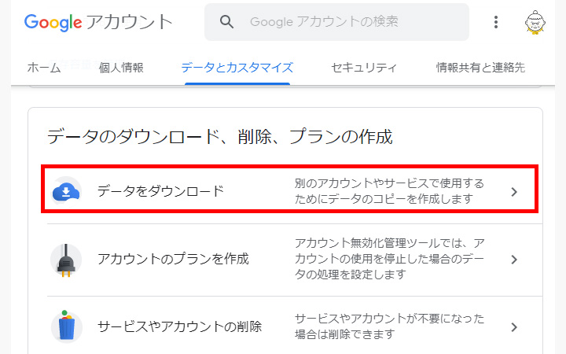Open the 情報共有と連絡先 tab
Image resolution: width=566 pixels, height=354 pixels.
click(x=480, y=68)
